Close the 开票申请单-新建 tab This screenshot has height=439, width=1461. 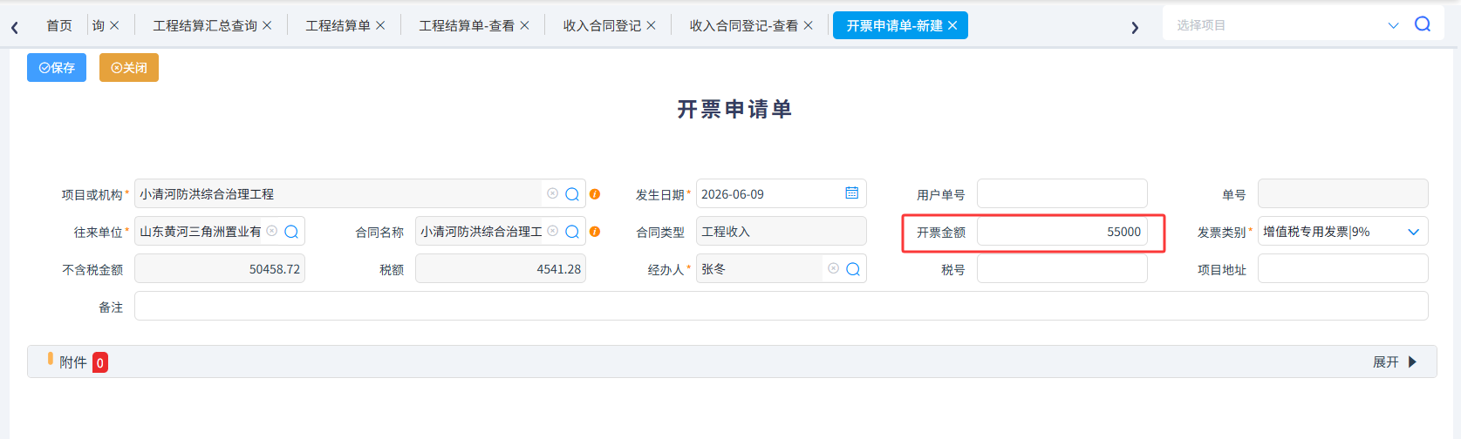952,26
